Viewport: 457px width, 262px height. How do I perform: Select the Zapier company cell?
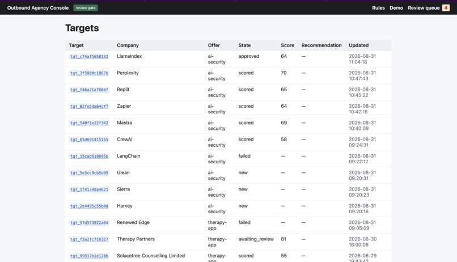point(124,106)
